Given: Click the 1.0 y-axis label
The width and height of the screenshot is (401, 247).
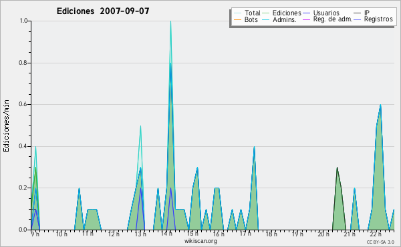Looking at the screenshot, I should (23, 21).
